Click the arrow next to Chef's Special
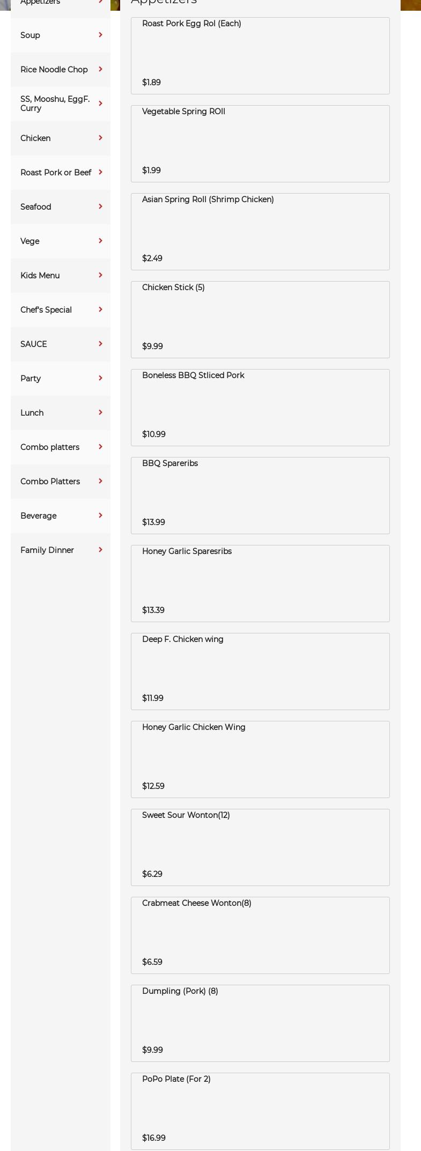421x1151 pixels. click(100, 309)
